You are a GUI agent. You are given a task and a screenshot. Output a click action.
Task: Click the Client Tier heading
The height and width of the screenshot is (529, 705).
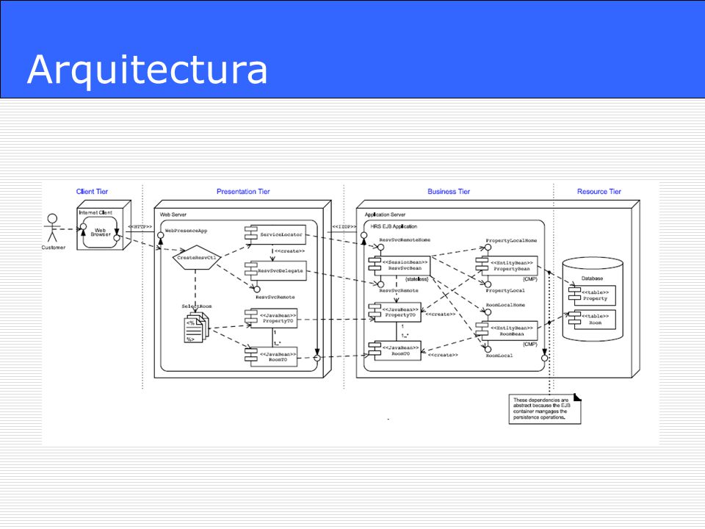(93, 191)
